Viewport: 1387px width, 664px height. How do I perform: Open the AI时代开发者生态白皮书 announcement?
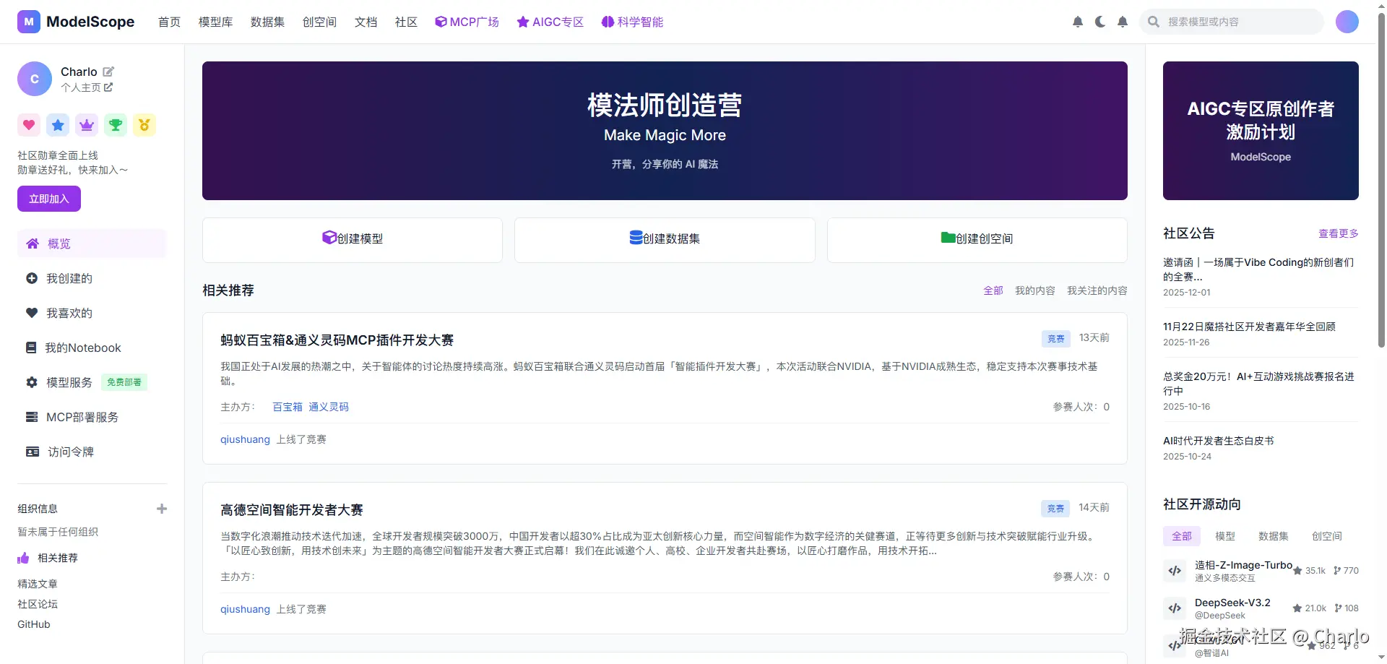click(x=1219, y=441)
